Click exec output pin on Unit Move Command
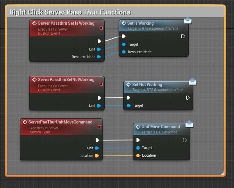 [x=185, y=140]
